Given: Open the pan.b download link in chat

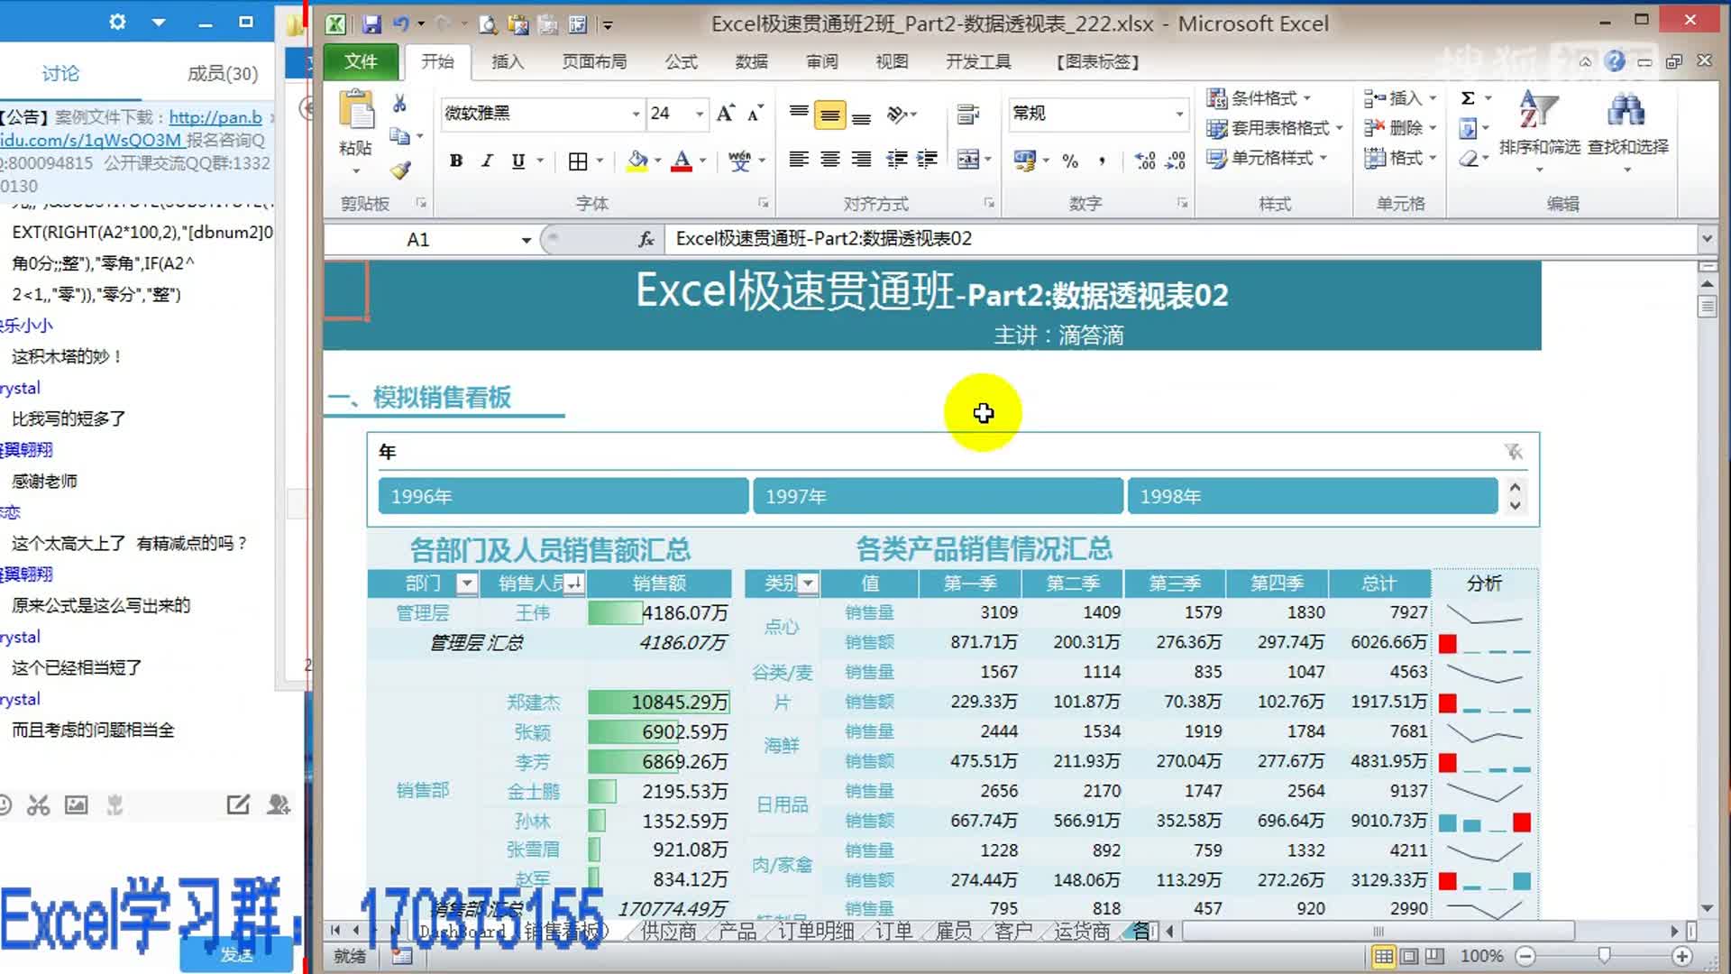Looking at the screenshot, I should [215, 117].
